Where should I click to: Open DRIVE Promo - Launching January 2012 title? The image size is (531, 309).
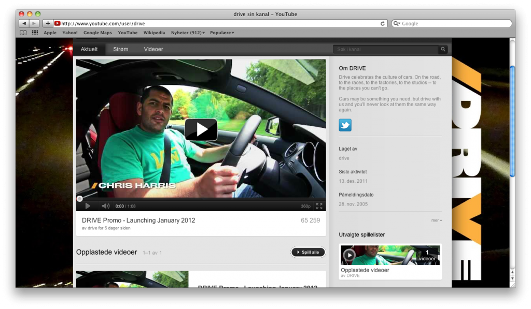coord(138,220)
